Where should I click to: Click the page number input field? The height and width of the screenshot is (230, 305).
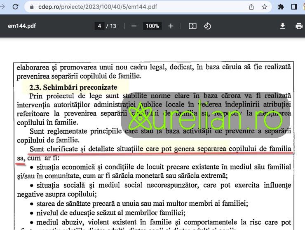pyautogui.click(x=99, y=26)
